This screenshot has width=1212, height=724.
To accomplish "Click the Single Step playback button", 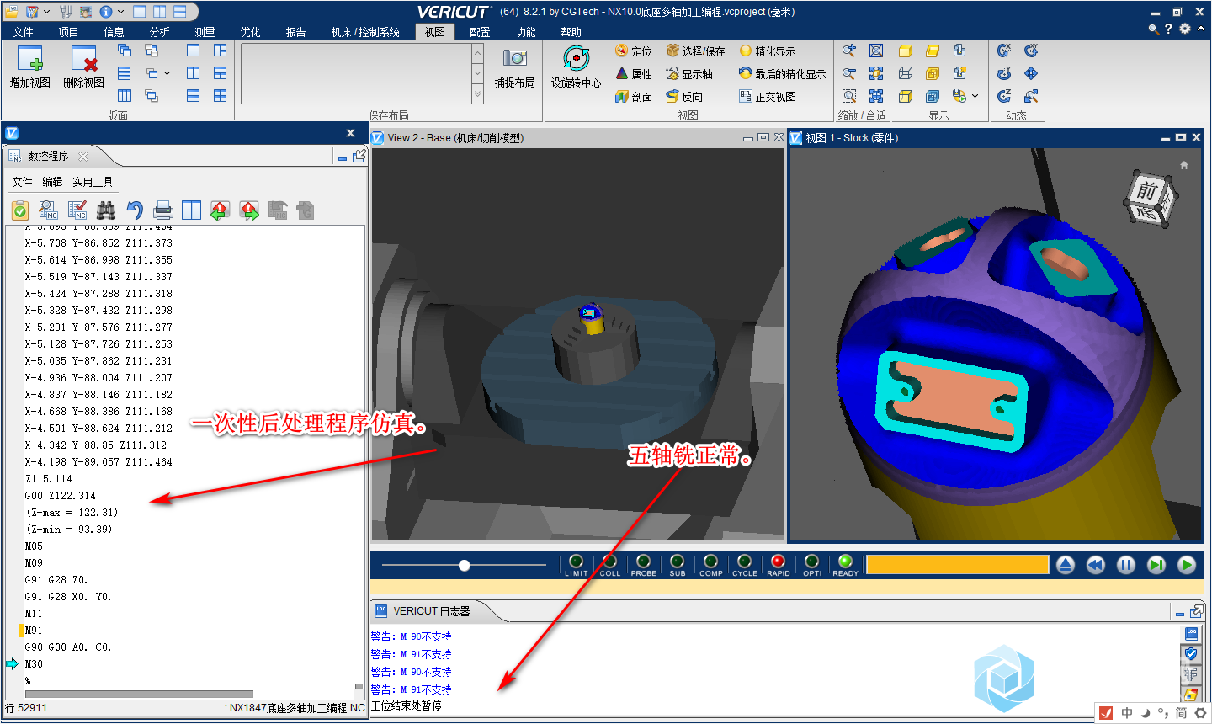I will [x=1156, y=565].
